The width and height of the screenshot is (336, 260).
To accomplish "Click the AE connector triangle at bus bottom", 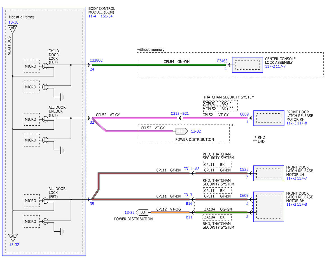I will (13, 237).
